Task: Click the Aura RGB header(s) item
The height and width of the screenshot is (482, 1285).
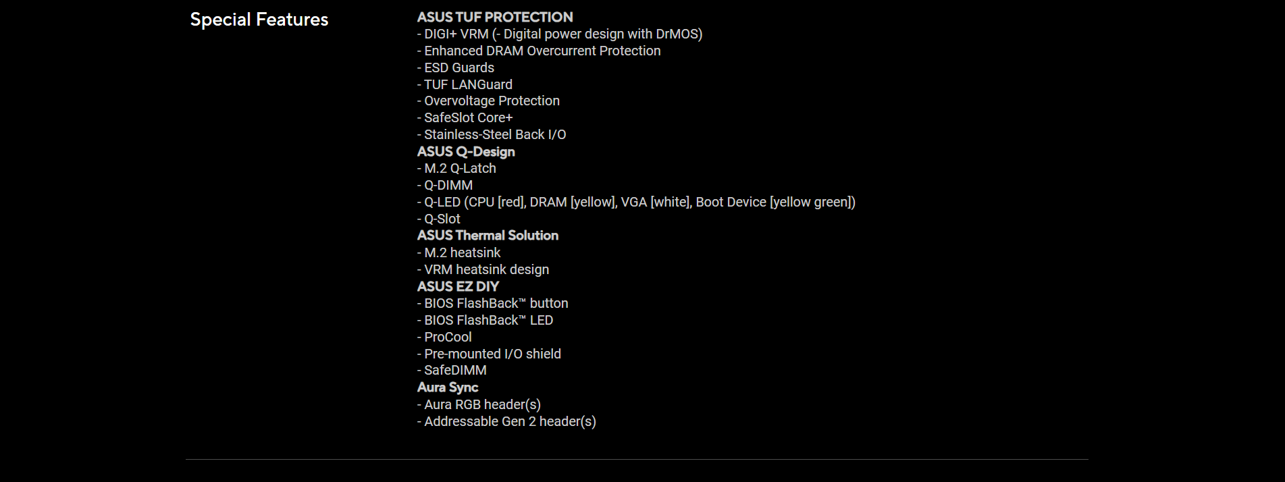Action: (479, 404)
